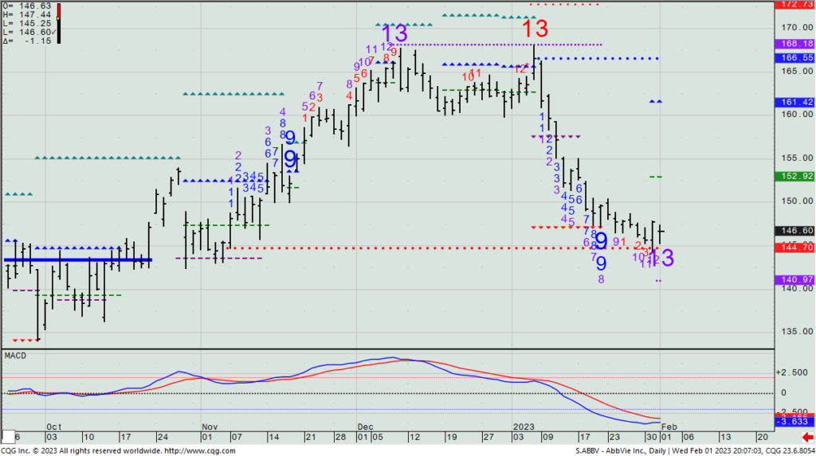Click the red arrow icon in bottom-right corner
Screen dimensions: 816x456
[807, 437]
